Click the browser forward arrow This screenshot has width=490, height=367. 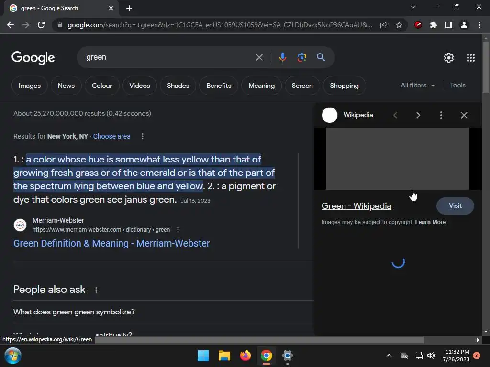[x=26, y=25]
